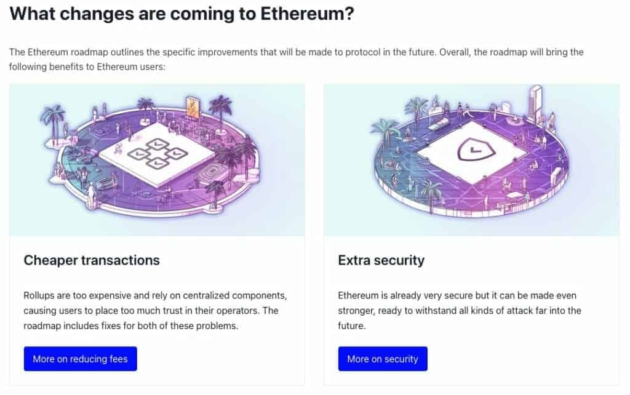Click the palm tree at left illustration's edge
The height and width of the screenshot is (395, 630).
[54, 122]
